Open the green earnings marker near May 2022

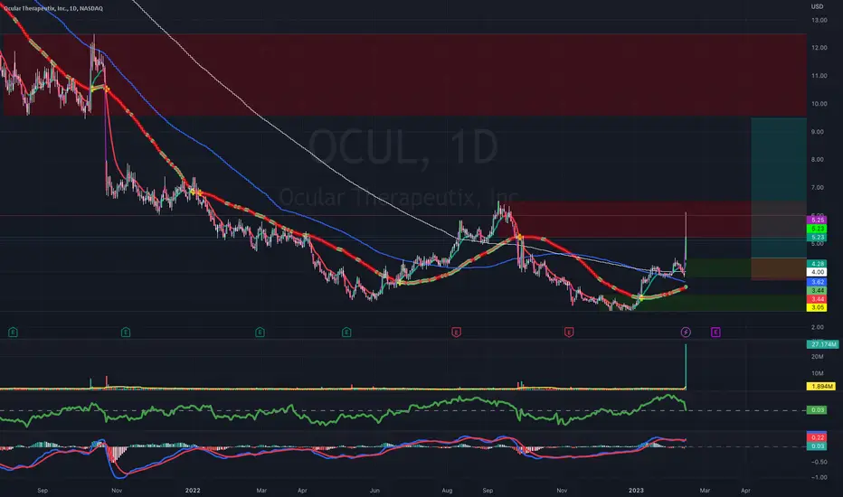[x=346, y=332]
